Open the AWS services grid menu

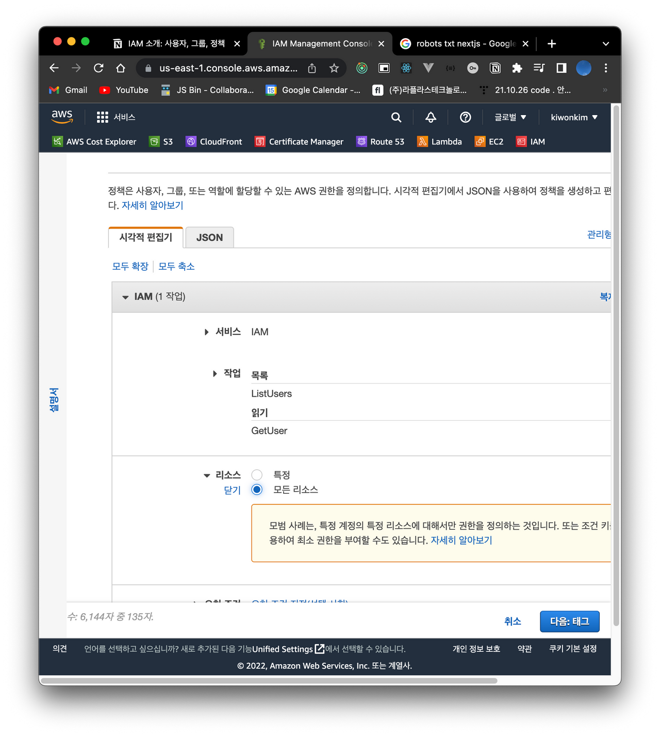(x=102, y=117)
